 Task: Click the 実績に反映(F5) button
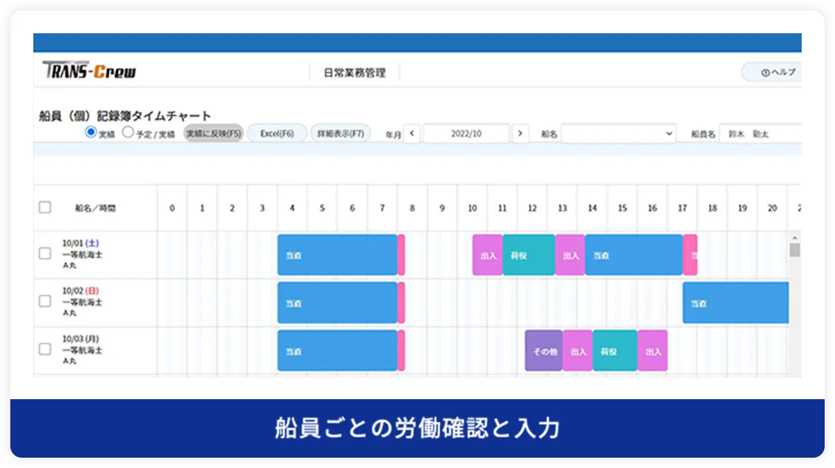[214, 133]
